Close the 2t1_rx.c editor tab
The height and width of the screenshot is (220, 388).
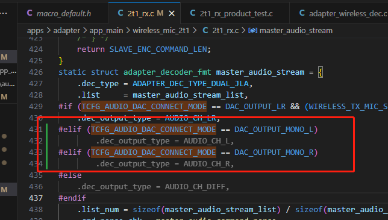click(172, 14)
